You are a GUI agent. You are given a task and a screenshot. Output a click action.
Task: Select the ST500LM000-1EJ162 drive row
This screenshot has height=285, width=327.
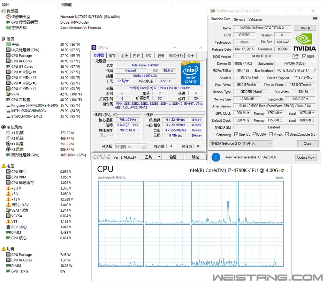pyautogui.click(x=43, y=116)
